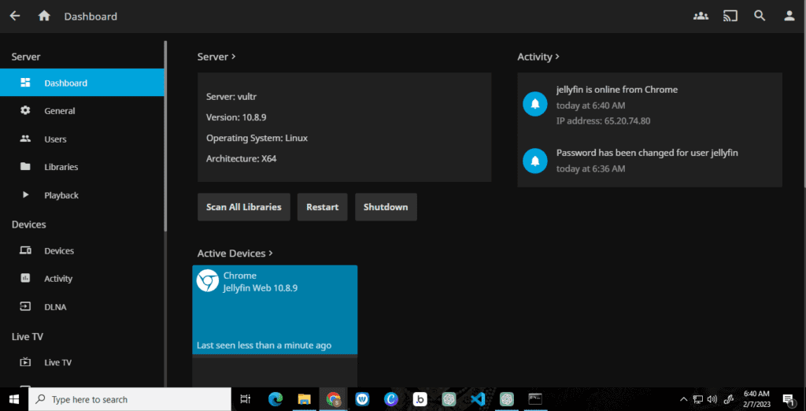Click bell icon for jellyfin online entry
Viewport: 806px width, 411px height.
coord(535,105)
